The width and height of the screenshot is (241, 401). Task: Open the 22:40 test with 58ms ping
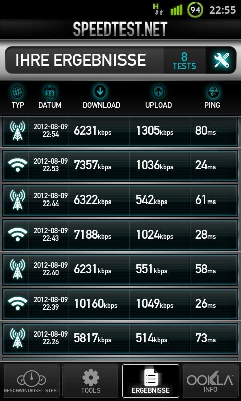tap(120, 269)
